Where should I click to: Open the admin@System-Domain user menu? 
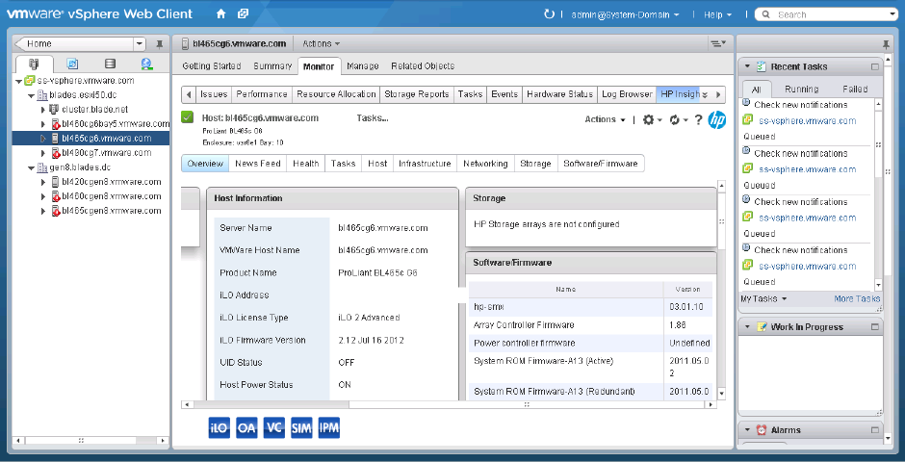[625, 14]
